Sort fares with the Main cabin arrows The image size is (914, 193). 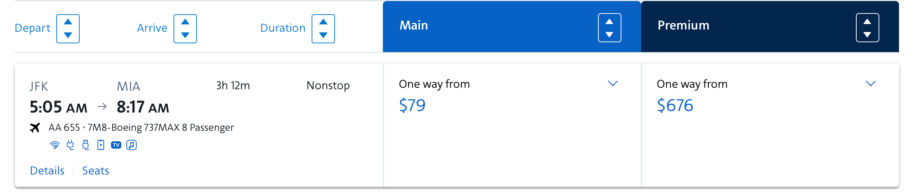(x=609, y=28)
